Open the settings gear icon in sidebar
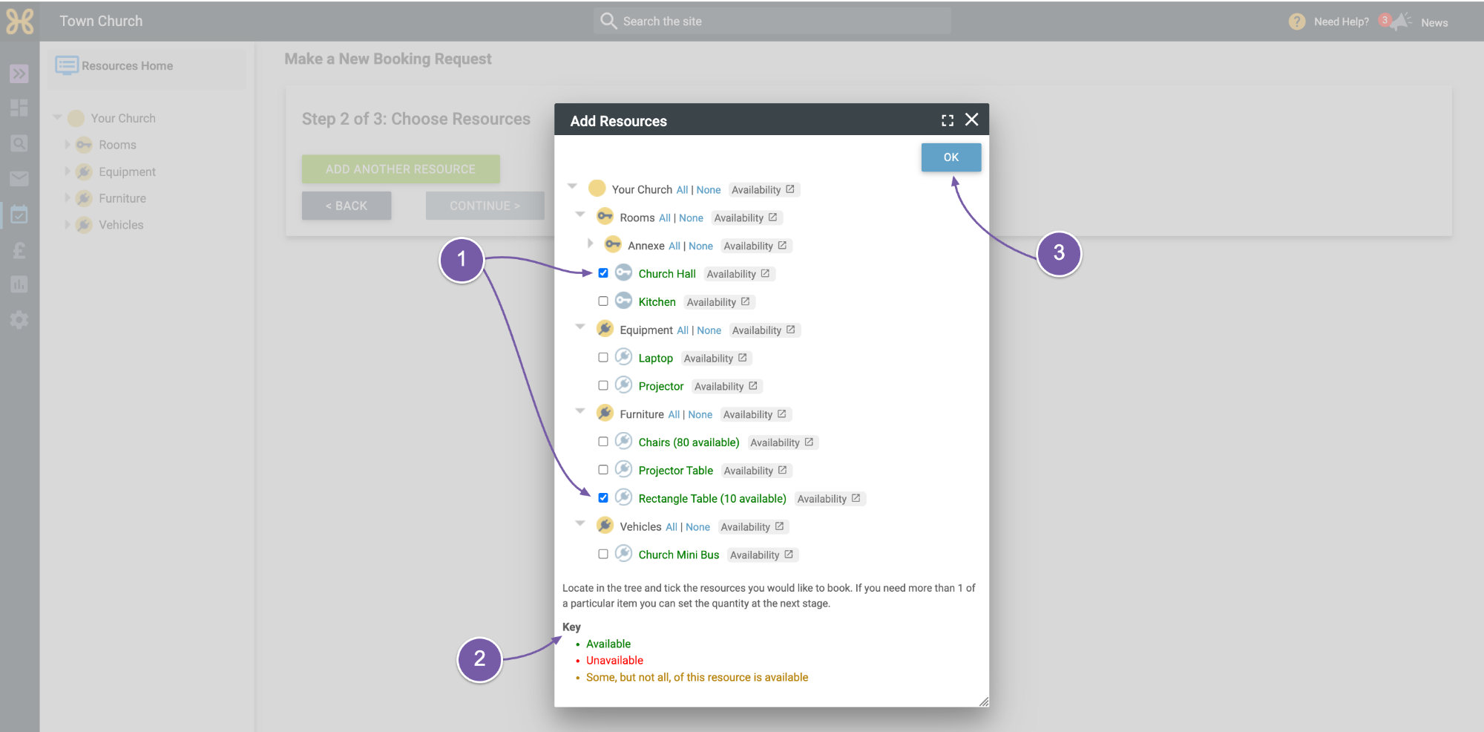This screenshot has width=1484, height=732. tap(19, 320)
